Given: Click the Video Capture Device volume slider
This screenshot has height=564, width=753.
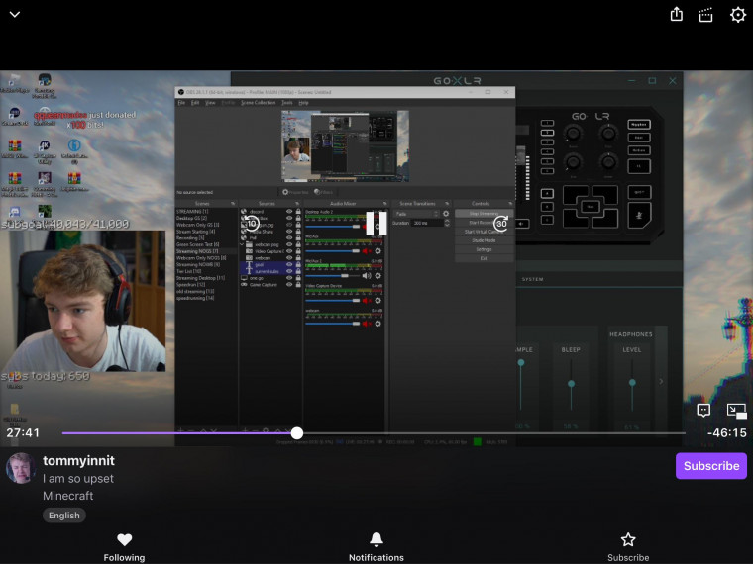Looking at the screenshot, I should [332, 300].
